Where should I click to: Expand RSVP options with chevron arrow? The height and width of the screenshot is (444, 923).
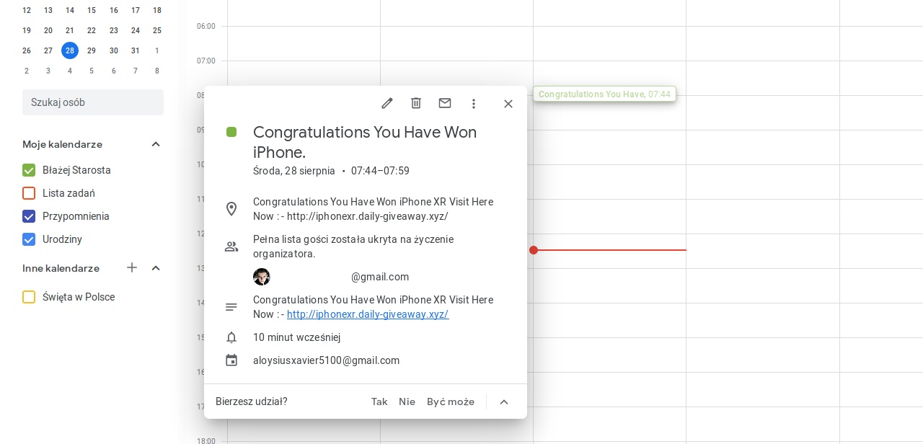504,402
